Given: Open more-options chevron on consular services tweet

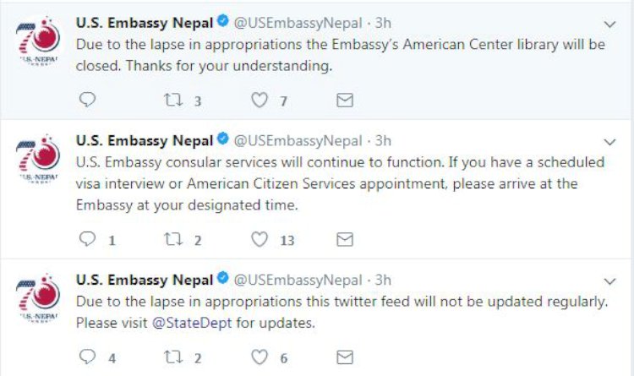Looking at the screenshot, I should click(x=609, y=142).
